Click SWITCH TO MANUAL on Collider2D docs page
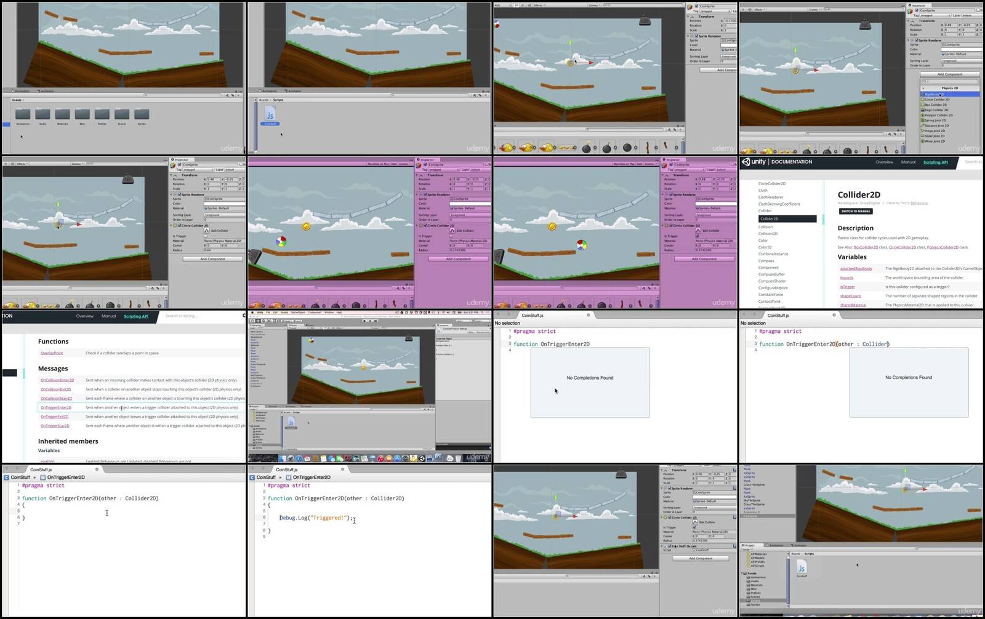985x619 pixels. click(x=856, y=211)
